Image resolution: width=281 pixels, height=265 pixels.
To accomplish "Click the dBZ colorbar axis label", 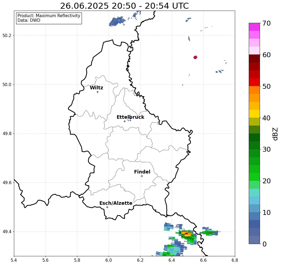I will click(x=275, y=134).
